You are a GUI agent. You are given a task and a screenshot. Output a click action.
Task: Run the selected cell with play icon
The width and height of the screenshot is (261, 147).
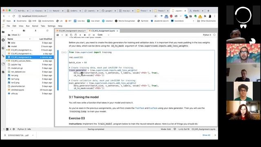(x=80, y=35)
